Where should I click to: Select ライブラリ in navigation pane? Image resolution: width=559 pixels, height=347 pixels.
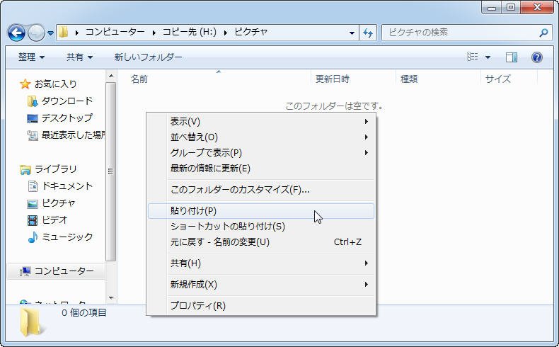56,169
